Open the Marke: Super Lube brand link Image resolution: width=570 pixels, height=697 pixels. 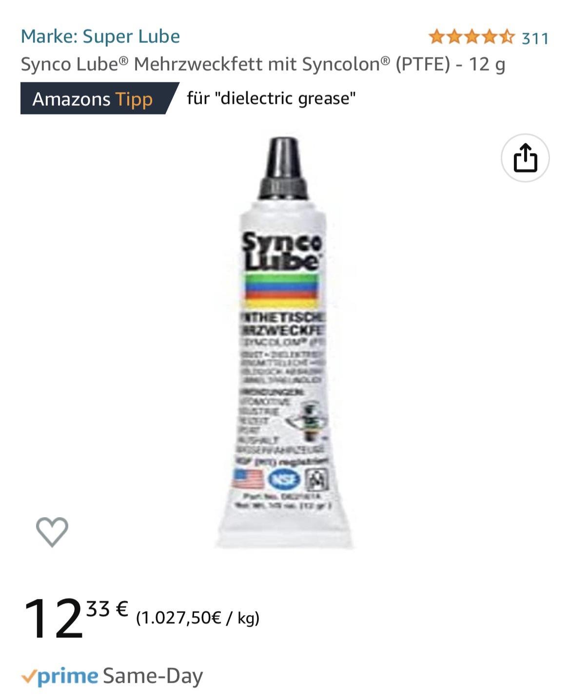click(100, 37)
